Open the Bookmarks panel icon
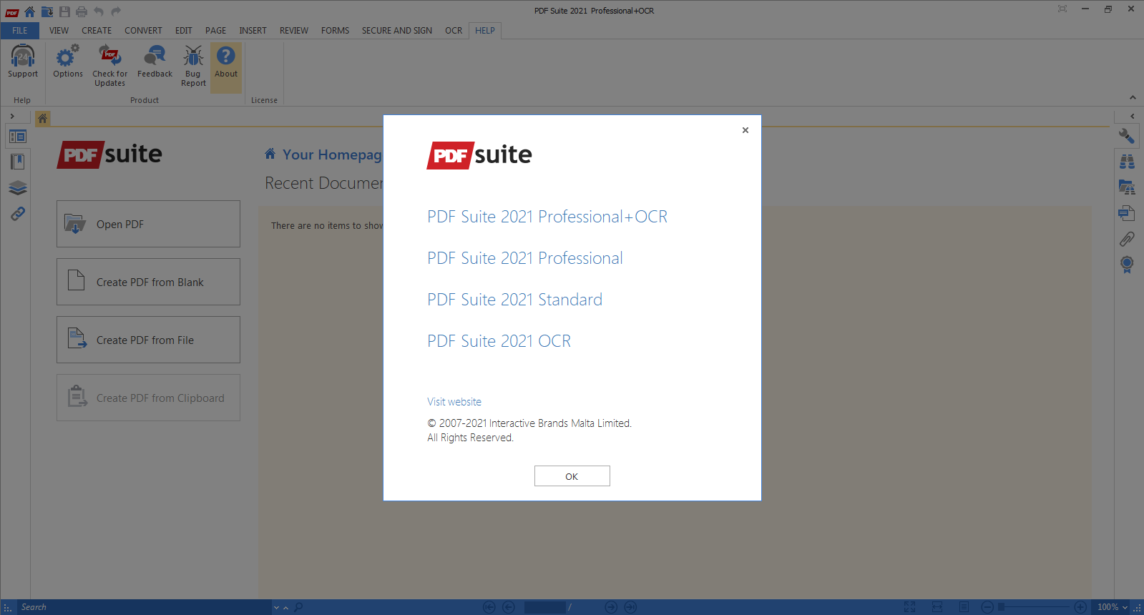The width and height of the screenshot is (1144, 615). pos(18,162)
